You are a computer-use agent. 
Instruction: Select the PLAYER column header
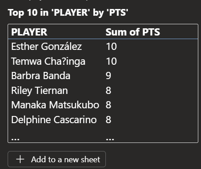[x=29, y=32]
